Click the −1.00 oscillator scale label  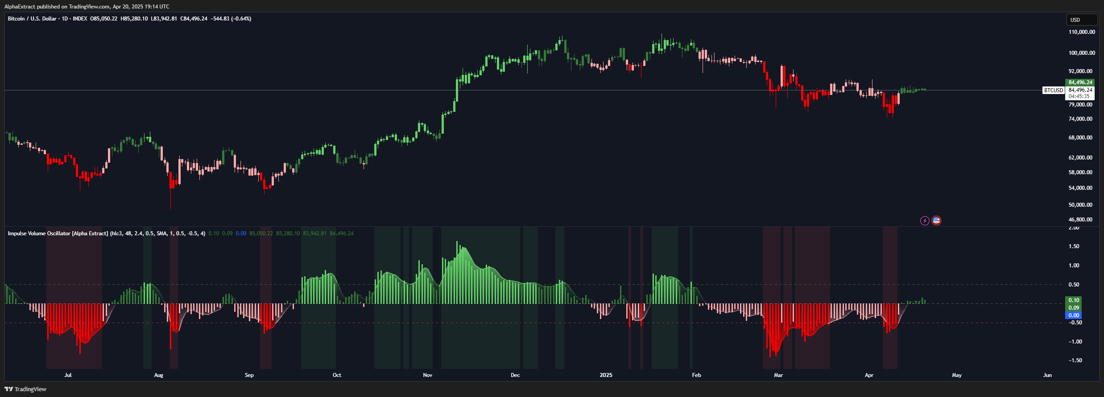coord(1075,342)
